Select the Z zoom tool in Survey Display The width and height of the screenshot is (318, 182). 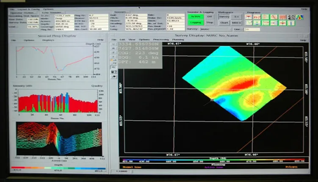pos(113,52)
